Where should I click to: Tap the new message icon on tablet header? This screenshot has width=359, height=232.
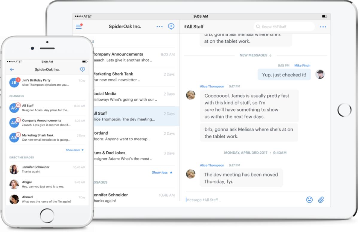[171, 27]
